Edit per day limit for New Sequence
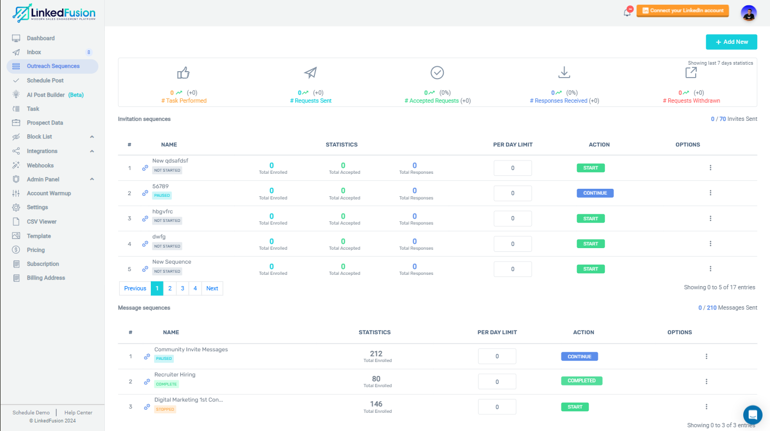The width and height of the screenshot is (770, 431). pos(513,269)
